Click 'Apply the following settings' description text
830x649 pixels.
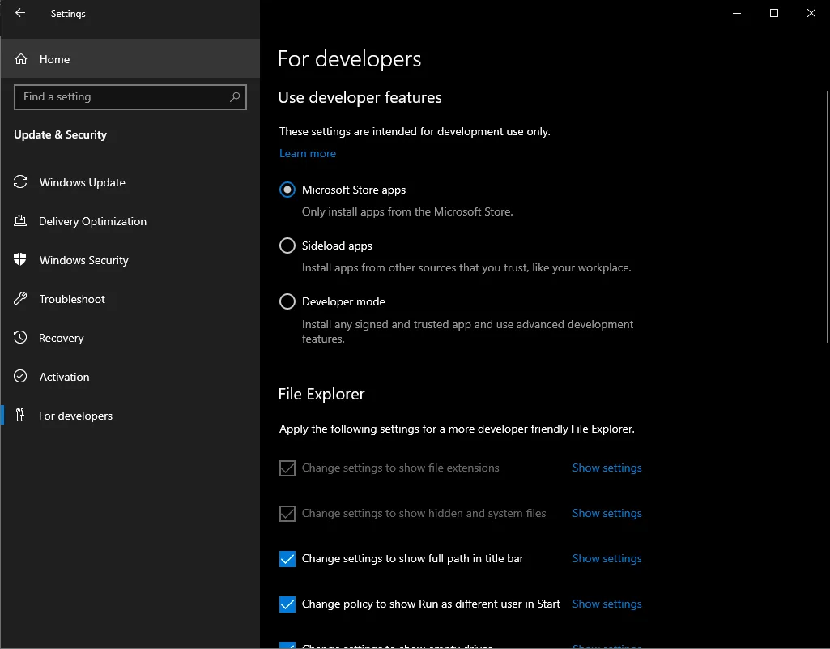coord(457,429)
